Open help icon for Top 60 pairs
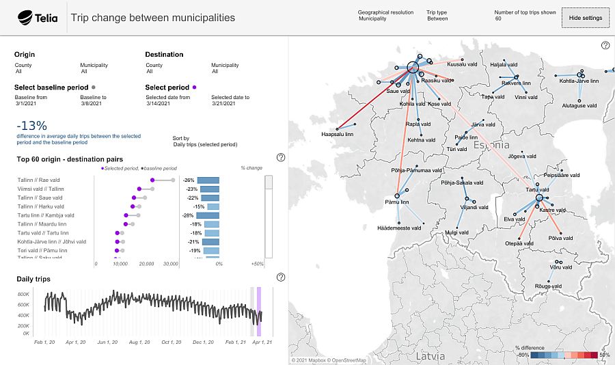Screen dimensions: 615x365 tap(281, 157)
